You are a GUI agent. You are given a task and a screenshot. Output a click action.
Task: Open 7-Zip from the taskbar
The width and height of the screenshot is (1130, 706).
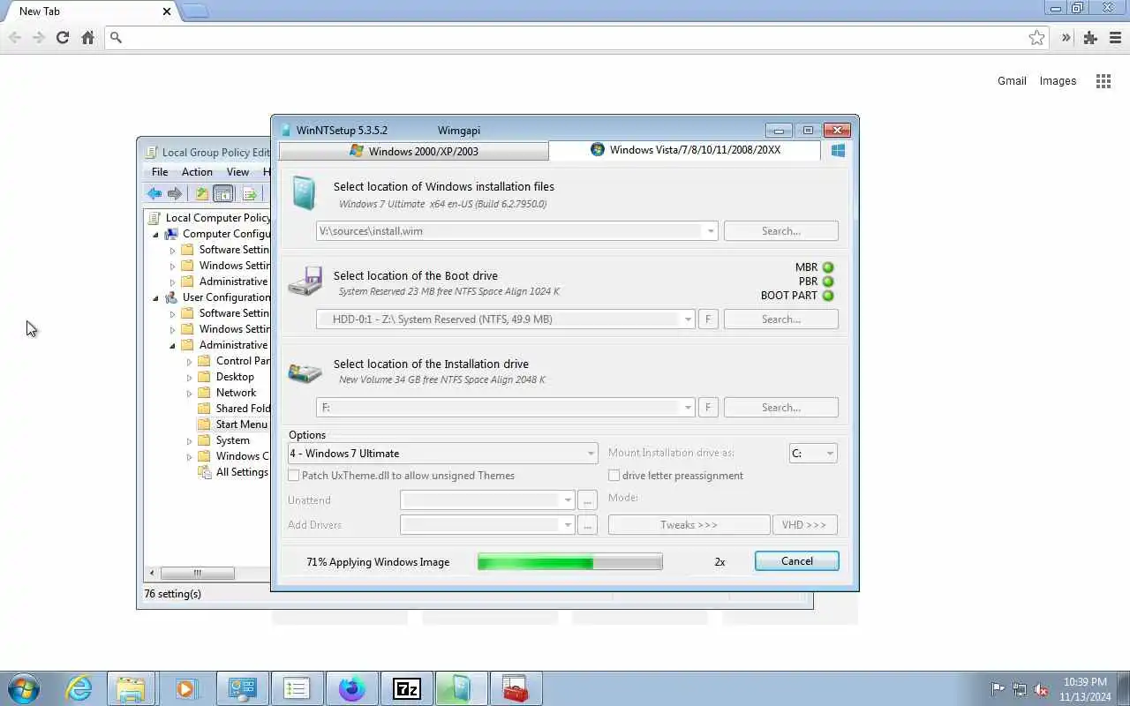tap(406, 688)
